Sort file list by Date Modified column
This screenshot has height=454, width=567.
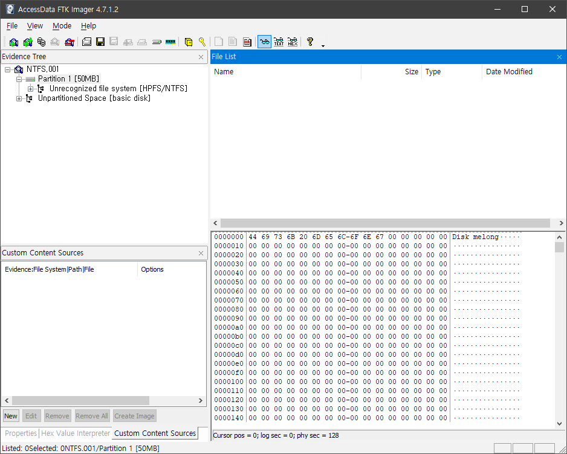pos(524,71)
